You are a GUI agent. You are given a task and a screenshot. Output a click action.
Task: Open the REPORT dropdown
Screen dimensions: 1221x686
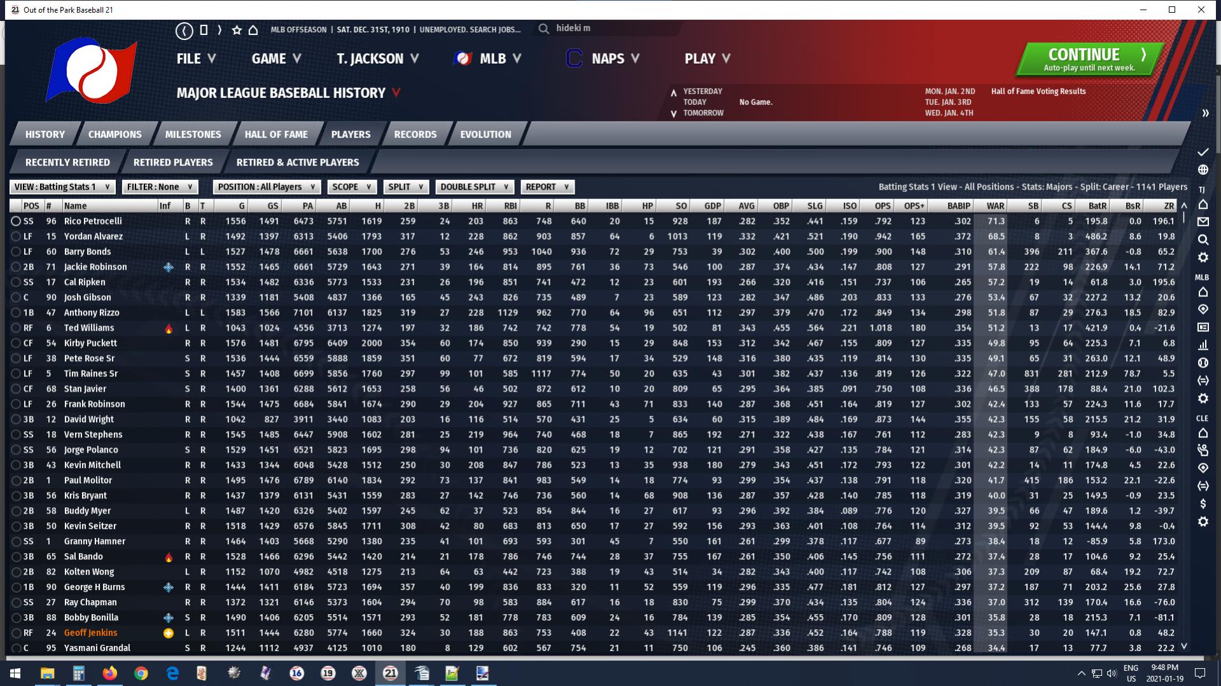click(x=547, y=187)
